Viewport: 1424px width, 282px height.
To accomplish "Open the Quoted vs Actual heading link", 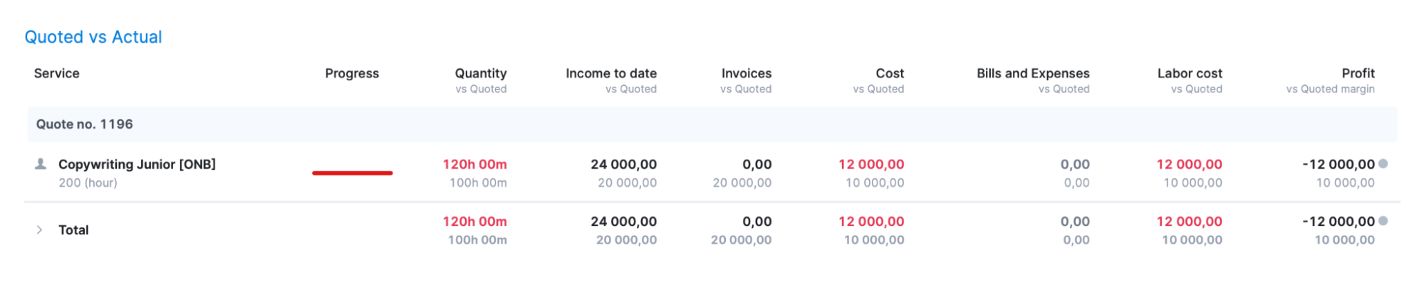I will click(93, 37).
